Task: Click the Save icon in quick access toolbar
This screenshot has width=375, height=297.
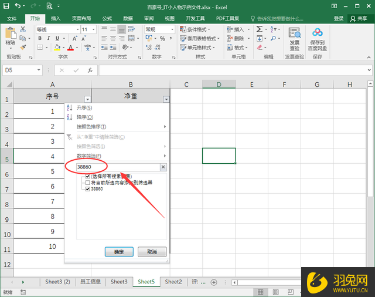Action: pos(6,6)
